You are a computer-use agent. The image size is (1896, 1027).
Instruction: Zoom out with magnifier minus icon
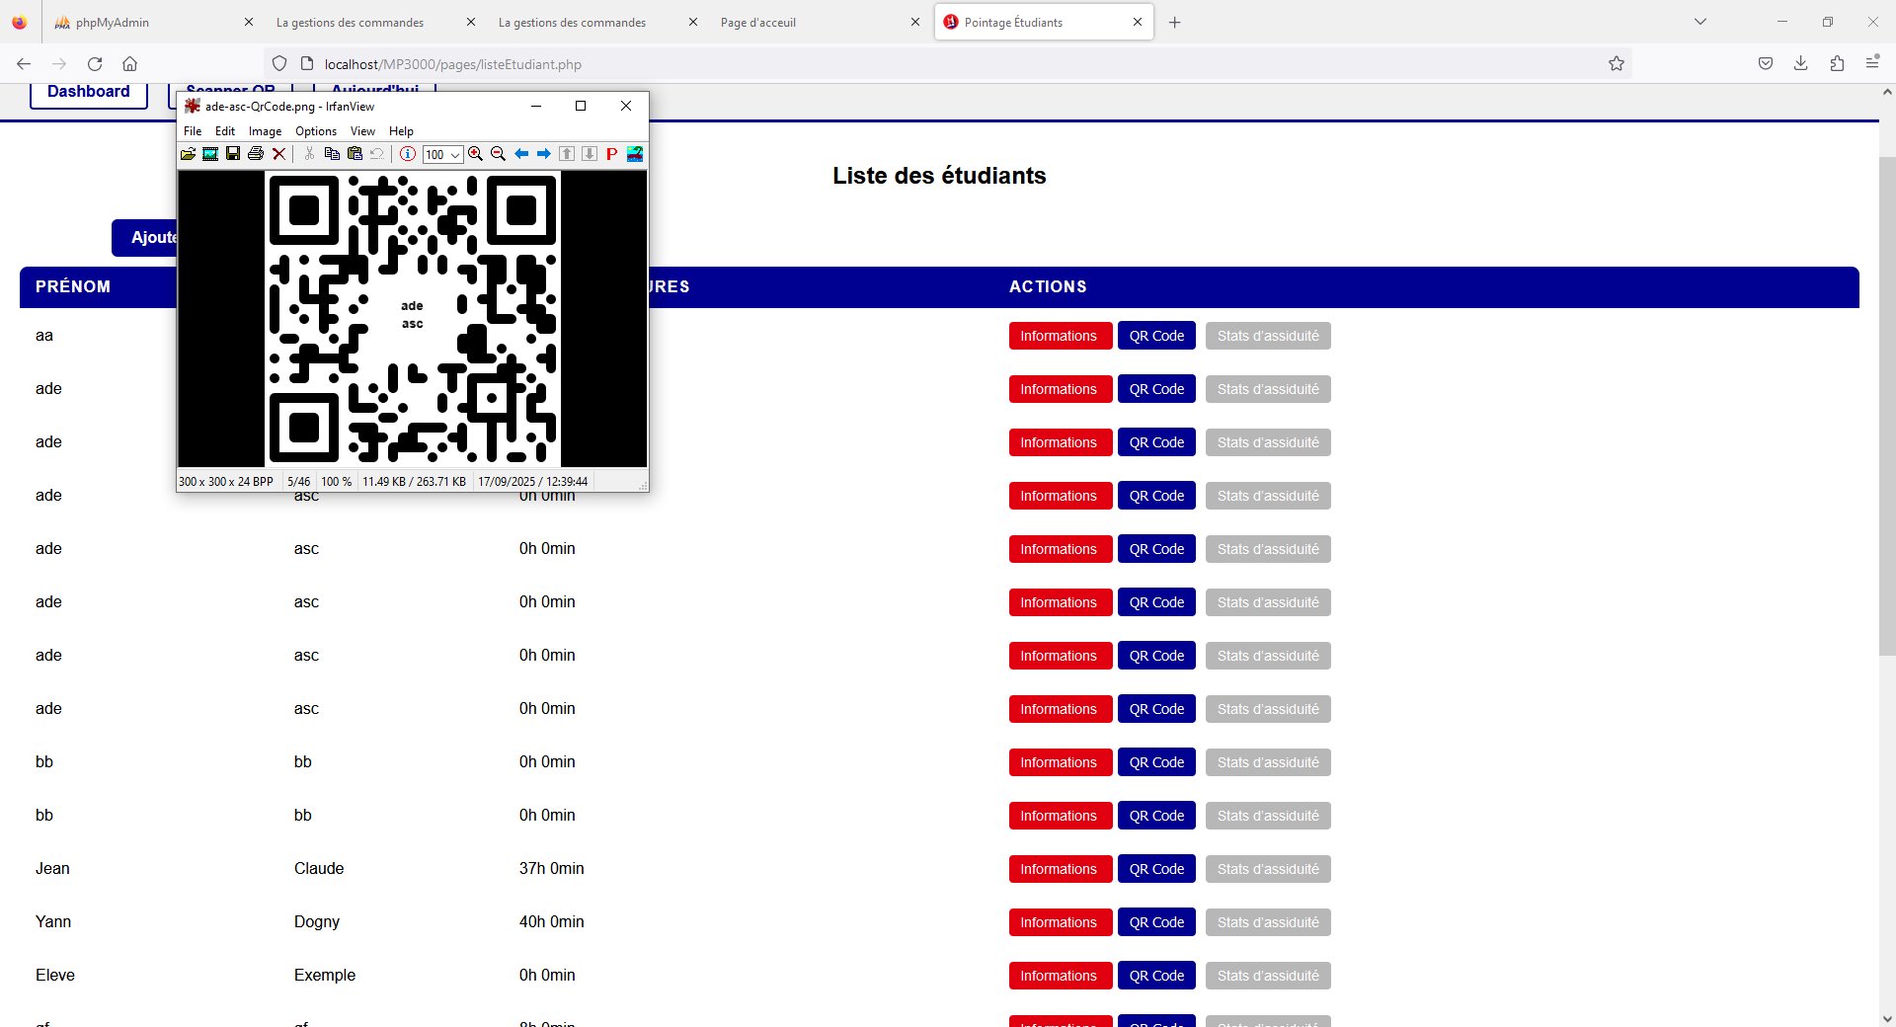(x=499, y=154)
